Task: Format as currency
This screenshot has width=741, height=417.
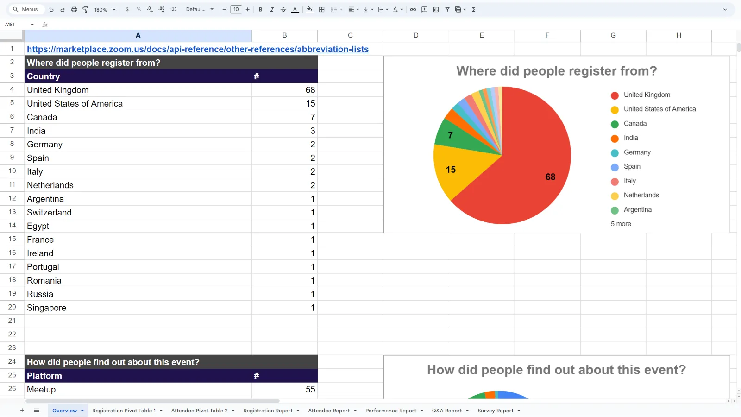Action: coord(127,9)
